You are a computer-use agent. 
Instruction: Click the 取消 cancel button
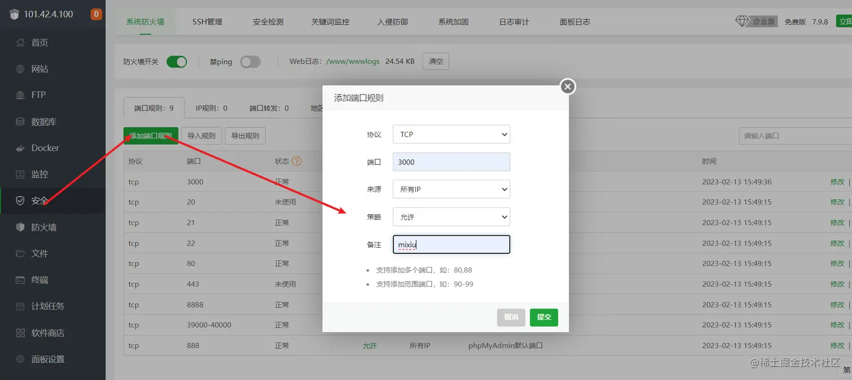pos(511,317)
